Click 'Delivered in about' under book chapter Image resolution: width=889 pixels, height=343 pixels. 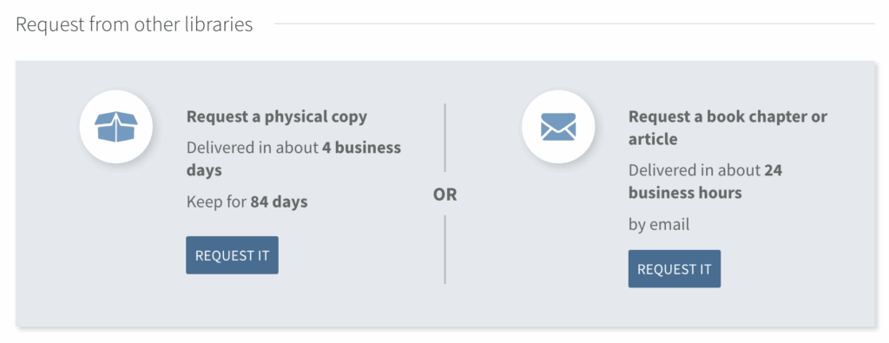point(695,170)
